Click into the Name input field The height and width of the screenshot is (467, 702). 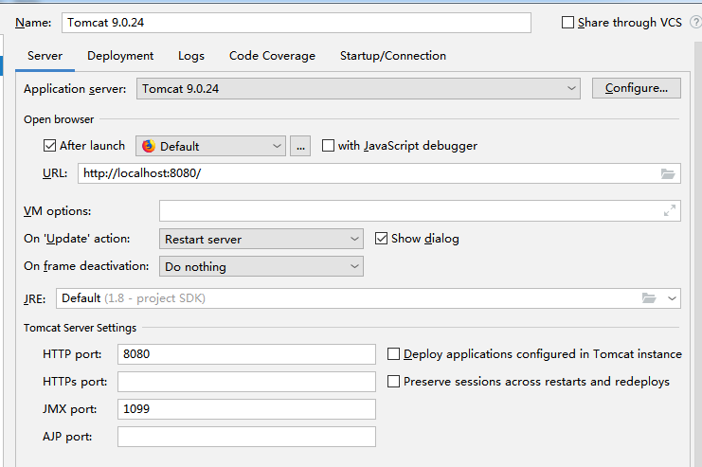pos(297,23)
